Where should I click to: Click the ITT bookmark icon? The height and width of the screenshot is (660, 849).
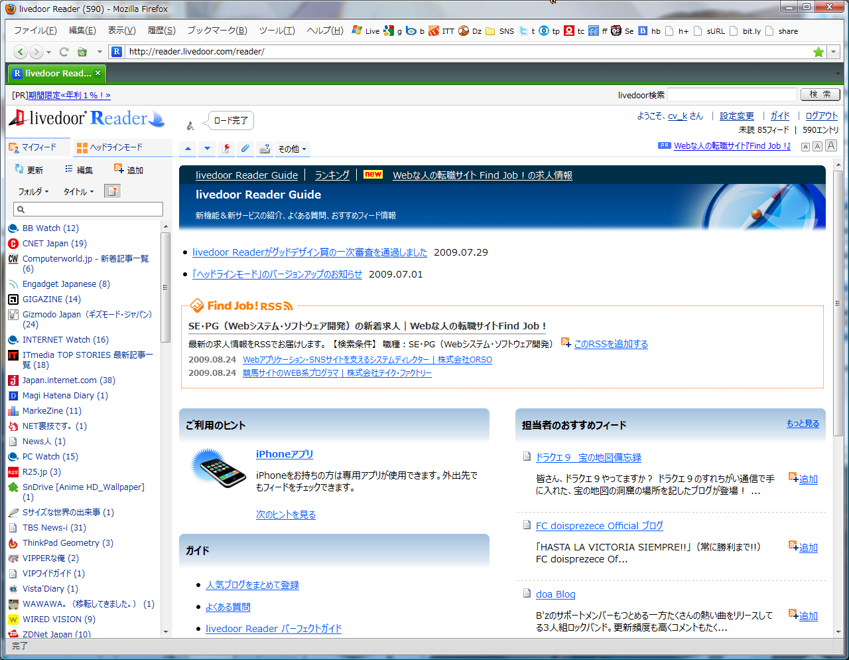click(434, 31)
